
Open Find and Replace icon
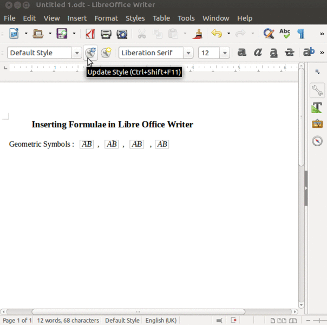[269, 34]
